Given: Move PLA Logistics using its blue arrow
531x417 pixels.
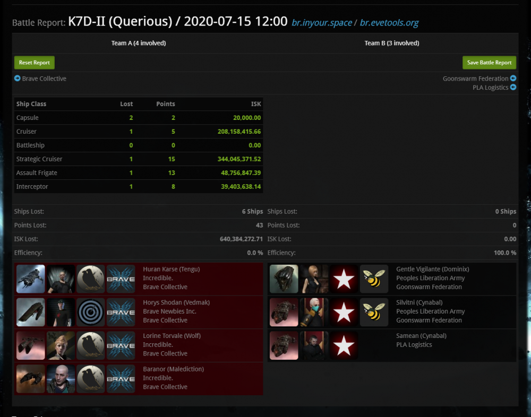Looking at the screenshot, I should point(513,87).
